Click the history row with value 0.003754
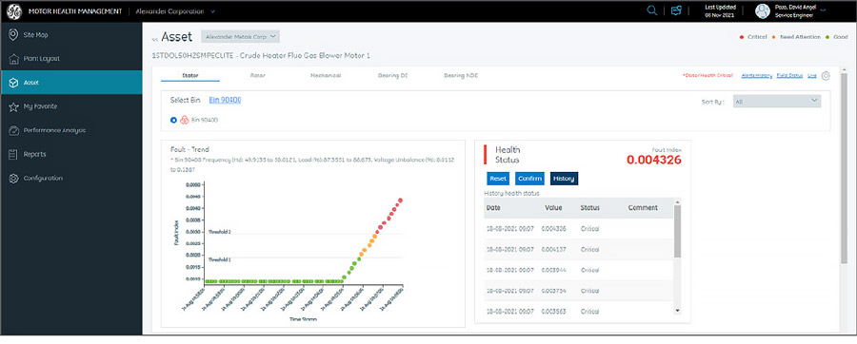857x344 pixels. [x=579, y=290]
